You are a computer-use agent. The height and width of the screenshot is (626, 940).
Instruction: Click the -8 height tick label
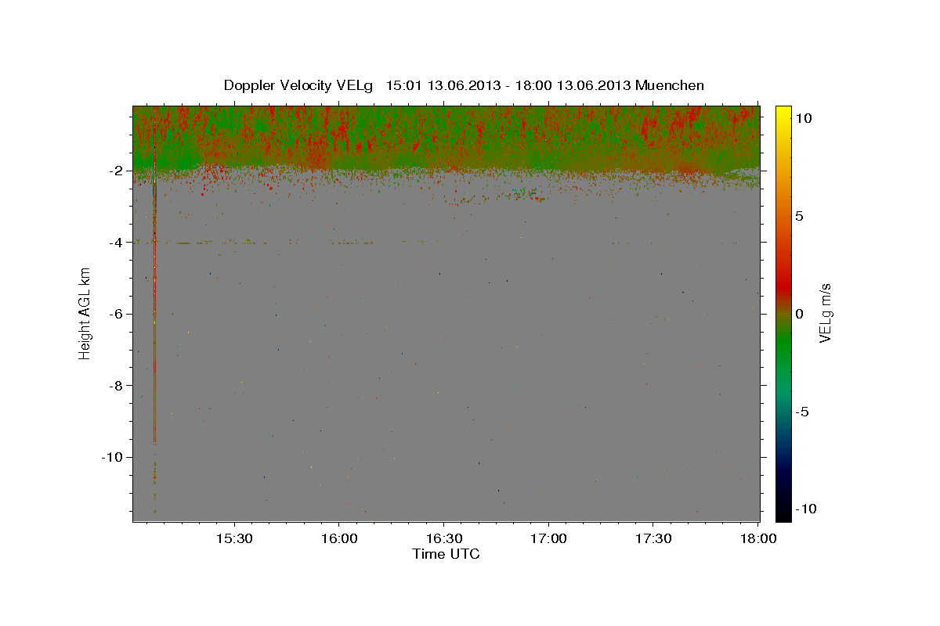pyautogui.click(x=117, y=385)
